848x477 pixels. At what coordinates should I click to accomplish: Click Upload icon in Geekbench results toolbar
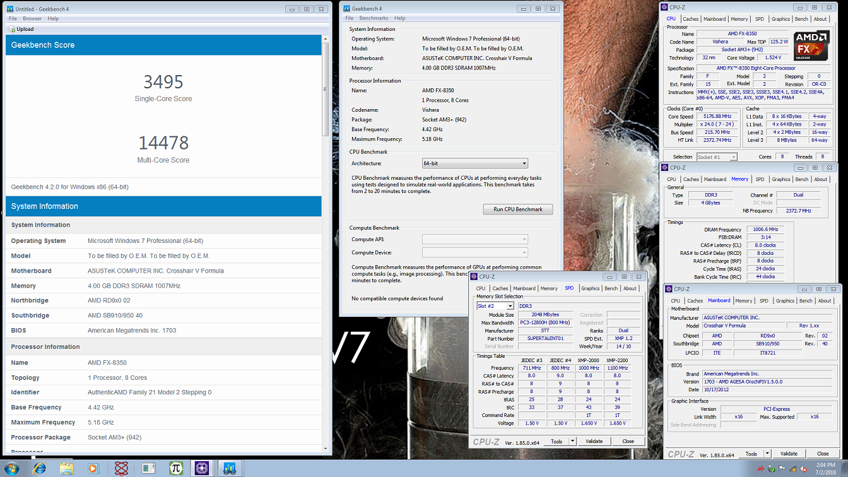pos(13,29)
